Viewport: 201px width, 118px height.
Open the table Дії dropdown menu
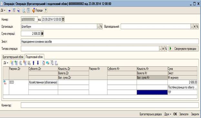coord(6,63)
